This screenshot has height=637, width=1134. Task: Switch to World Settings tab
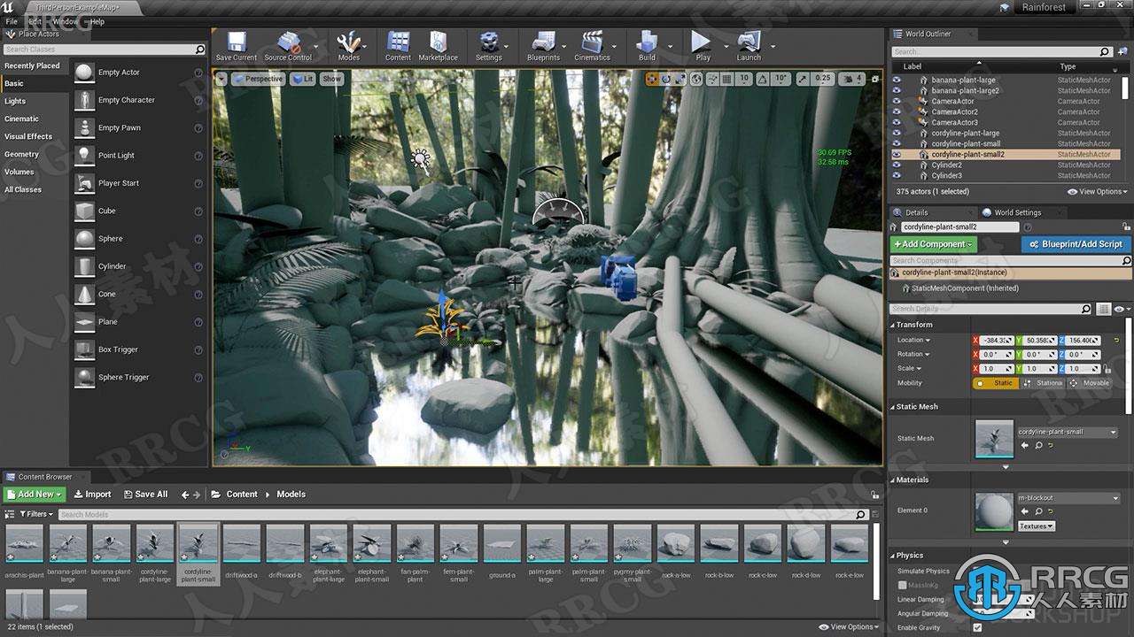tap(1017, 212)
